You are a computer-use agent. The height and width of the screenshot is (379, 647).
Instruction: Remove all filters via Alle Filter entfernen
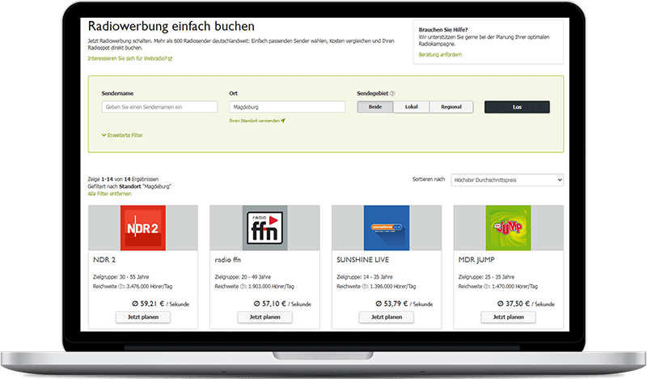coord(109,194)
